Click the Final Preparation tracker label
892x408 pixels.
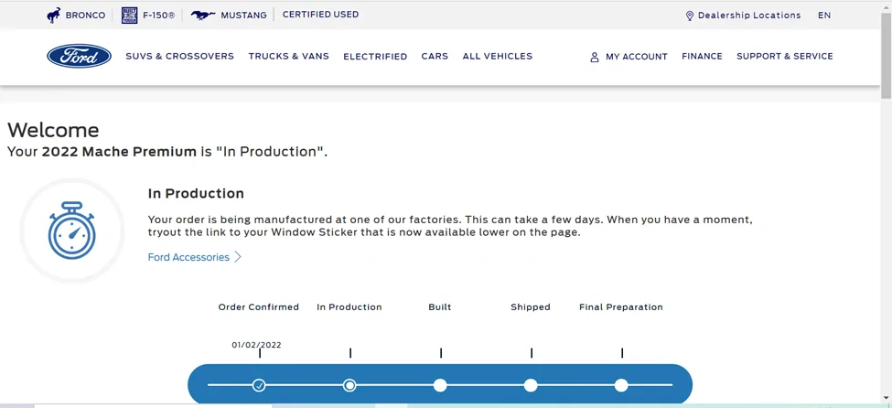click(x=621, y=306)
